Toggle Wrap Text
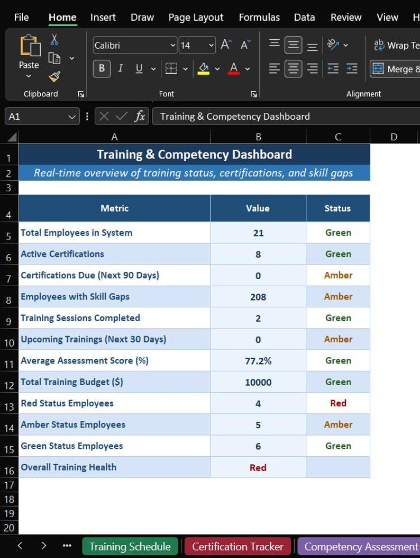The height and width of the screenshot is (558, 420). pos(397,45)
